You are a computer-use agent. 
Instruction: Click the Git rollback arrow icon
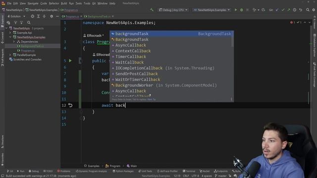(301, 10)
